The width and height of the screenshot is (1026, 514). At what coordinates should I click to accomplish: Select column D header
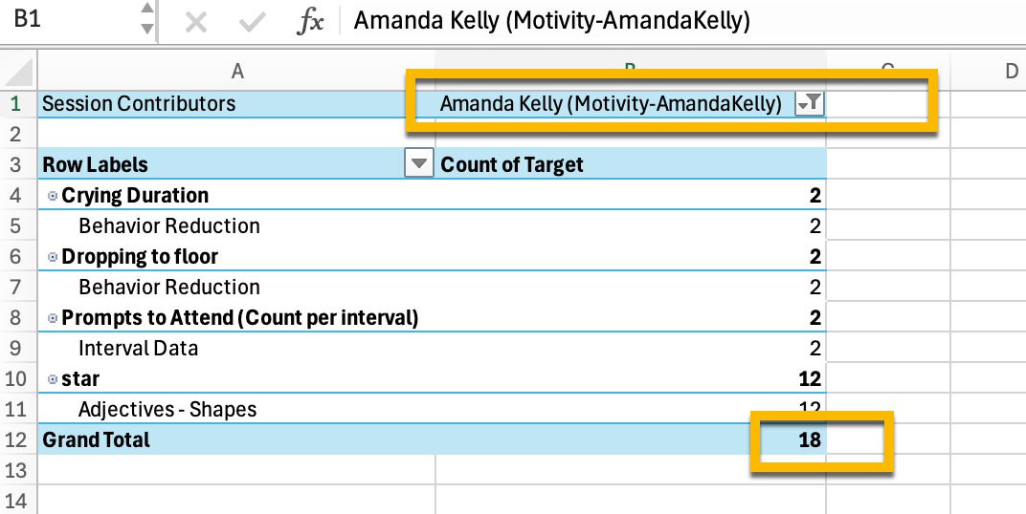(x=1010, y=70)
